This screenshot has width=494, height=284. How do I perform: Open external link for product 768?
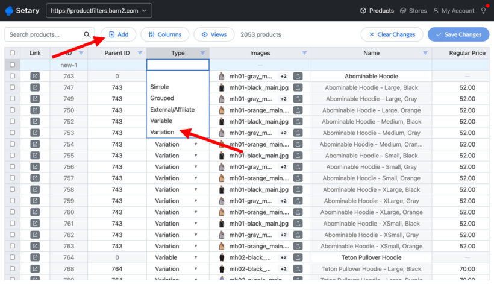point(35,269)
